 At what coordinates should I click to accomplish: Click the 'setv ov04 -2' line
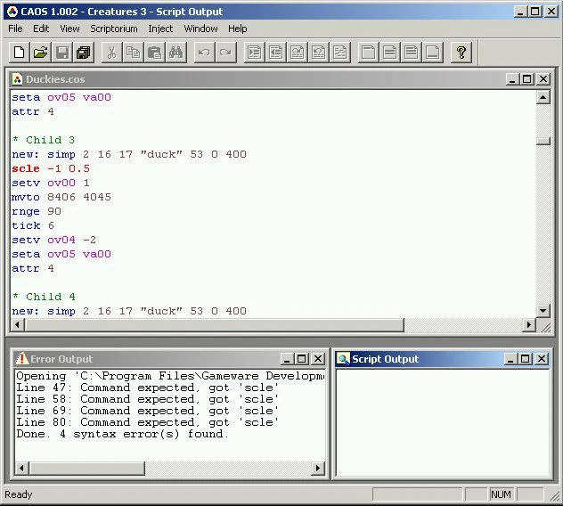click(x=53, y=240)
